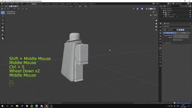
Task: Open the Active Tool properties tab
Action: (160, 27)
